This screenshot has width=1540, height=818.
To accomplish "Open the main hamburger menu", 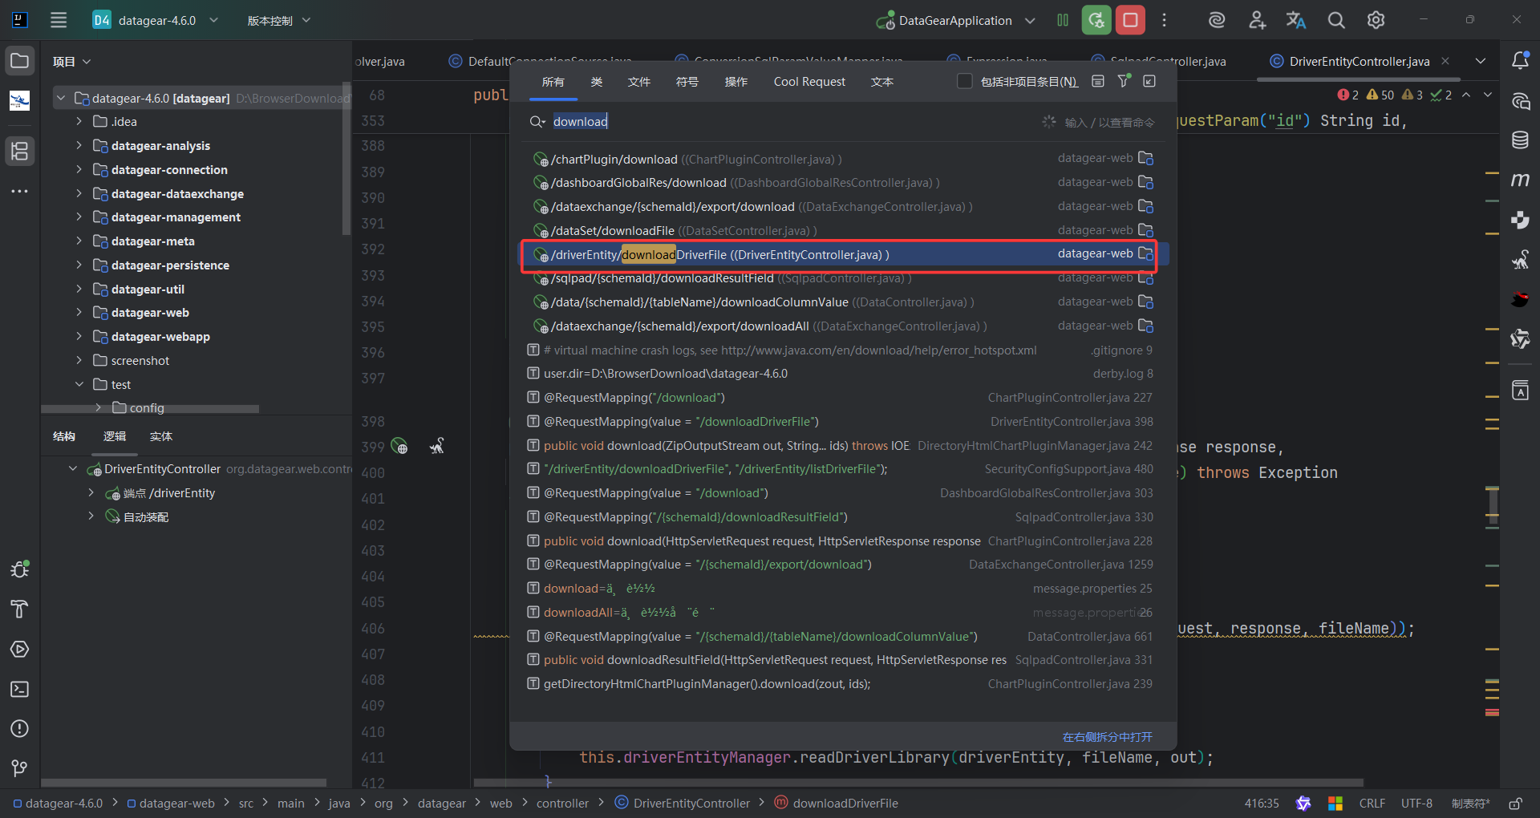I will point(59,20).
